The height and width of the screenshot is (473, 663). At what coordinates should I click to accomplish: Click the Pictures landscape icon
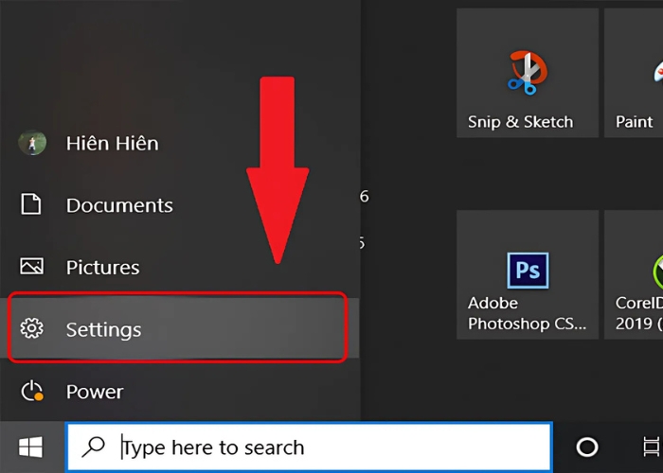pos(32,268)
